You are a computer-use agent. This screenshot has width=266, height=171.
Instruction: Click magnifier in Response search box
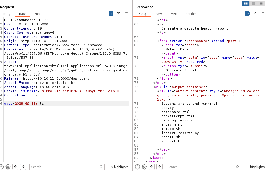click(237, 167)
